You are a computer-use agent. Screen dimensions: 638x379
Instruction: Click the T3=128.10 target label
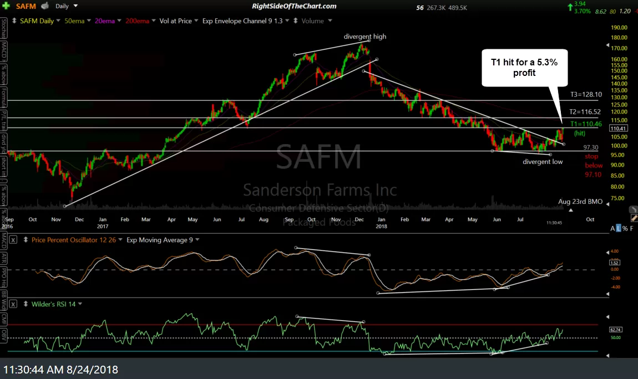[586, 94]
